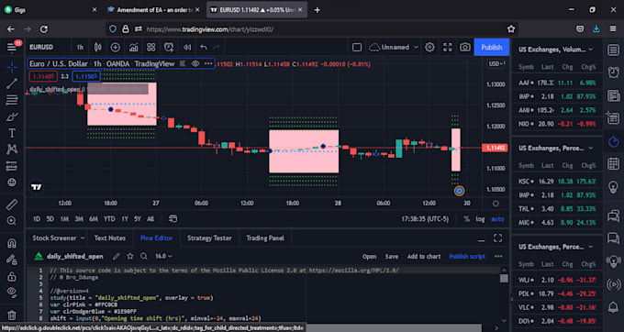Select the brush drawing tool
Viewport: 624px width, 332px height.
pos(12,116)
